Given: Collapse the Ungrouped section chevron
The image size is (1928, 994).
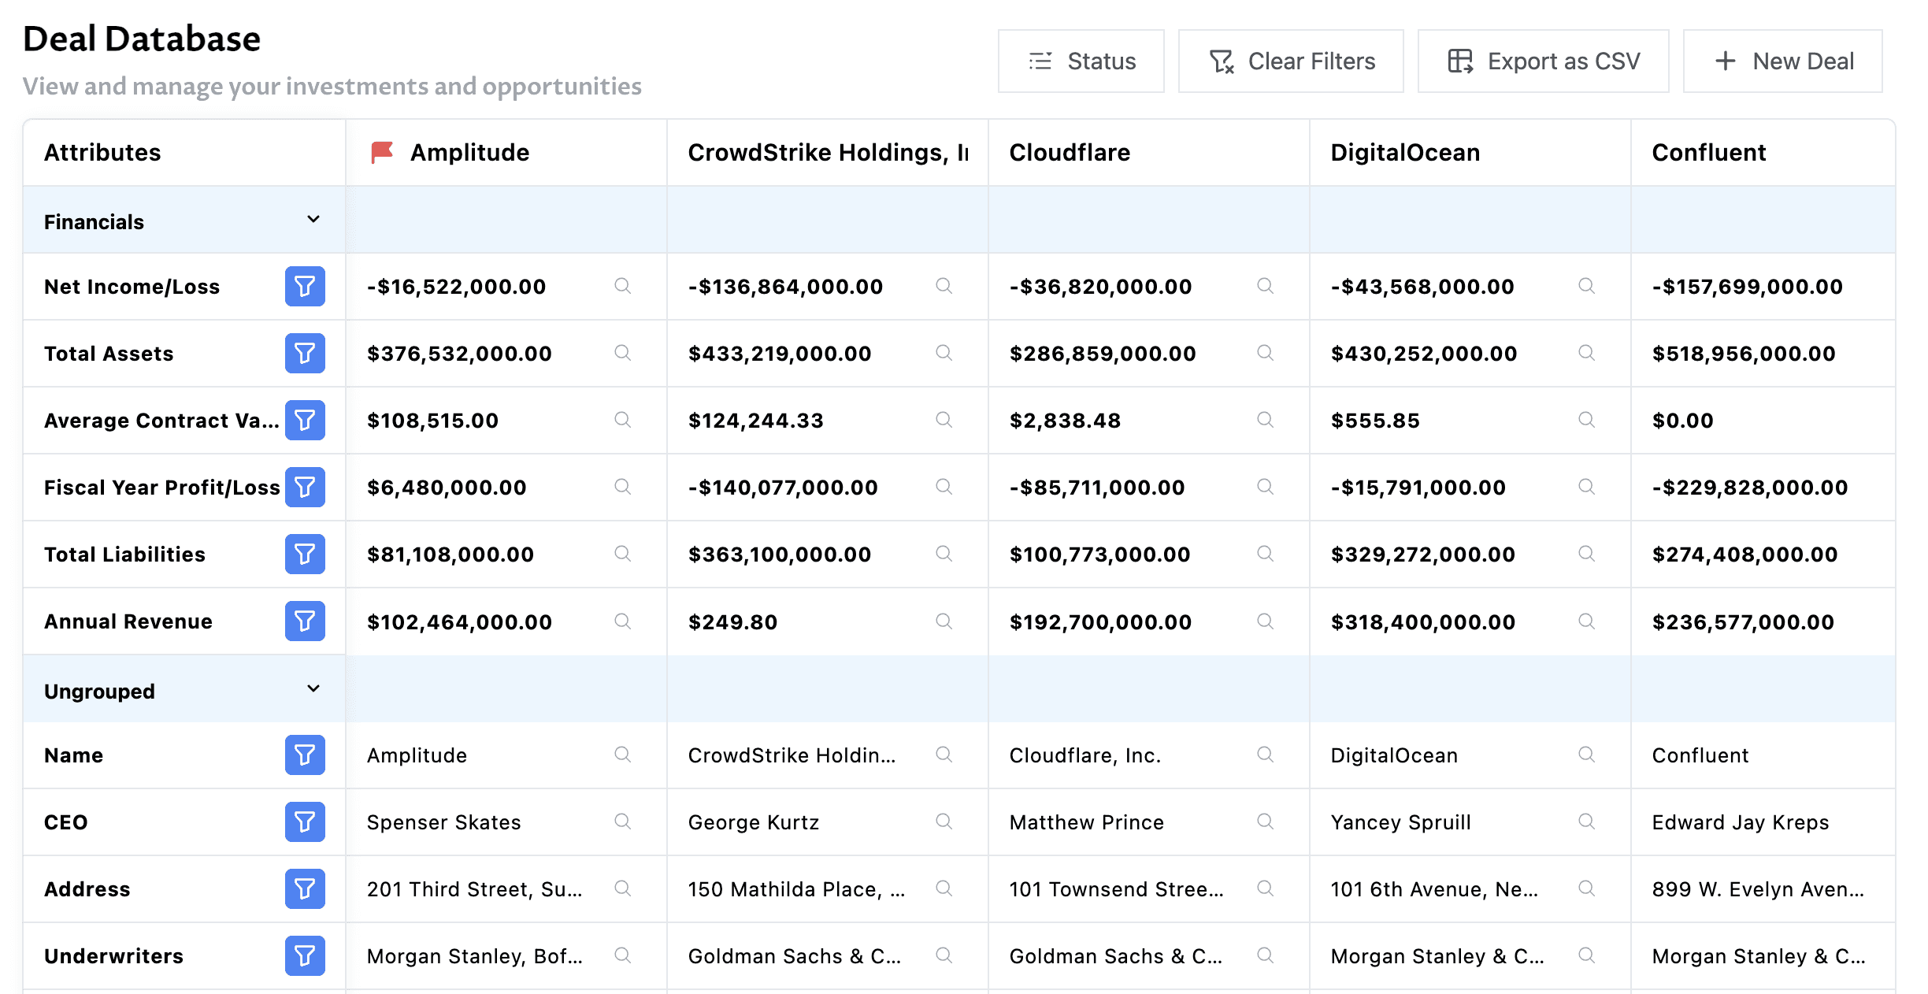Looking at the screenshot, I should click(x=313, y=689).
